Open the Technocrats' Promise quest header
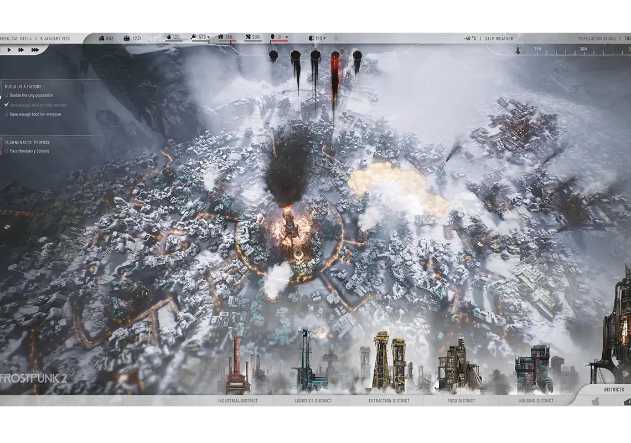631x443 pixels. (27, 142)
